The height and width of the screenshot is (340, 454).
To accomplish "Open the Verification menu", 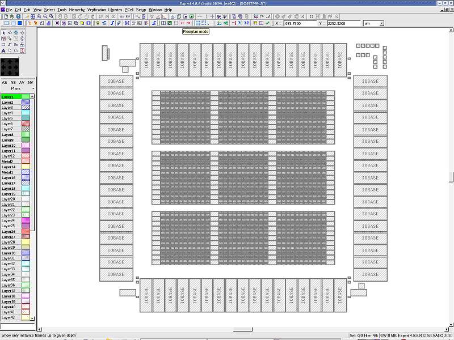I will coord(96,10).
